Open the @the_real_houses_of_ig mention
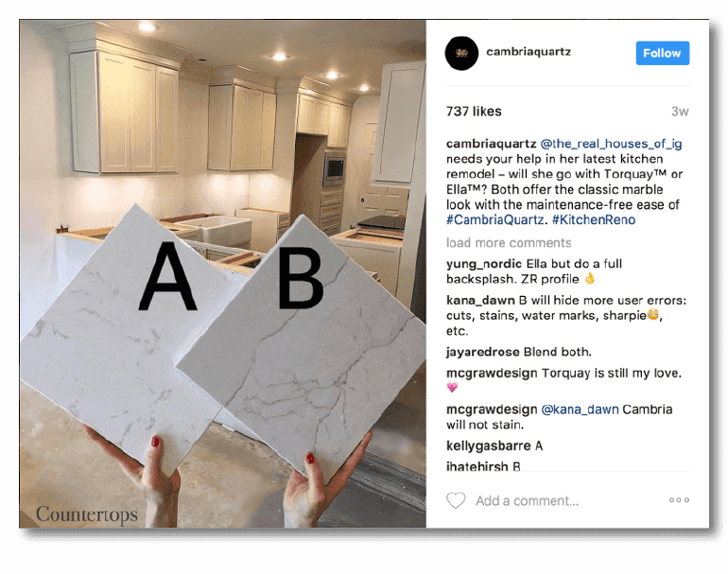This screenshot has width=728, height=574. pyautogui.click(x=611, y=144)
